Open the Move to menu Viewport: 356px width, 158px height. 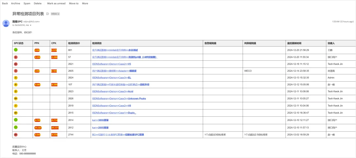click(x=74, y=3)
